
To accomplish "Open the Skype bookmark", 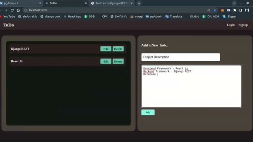I will pos(229,17).
